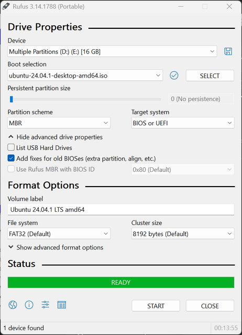
Task: Click the Rufus USB icon in the title bar
Action: (6, 6)
